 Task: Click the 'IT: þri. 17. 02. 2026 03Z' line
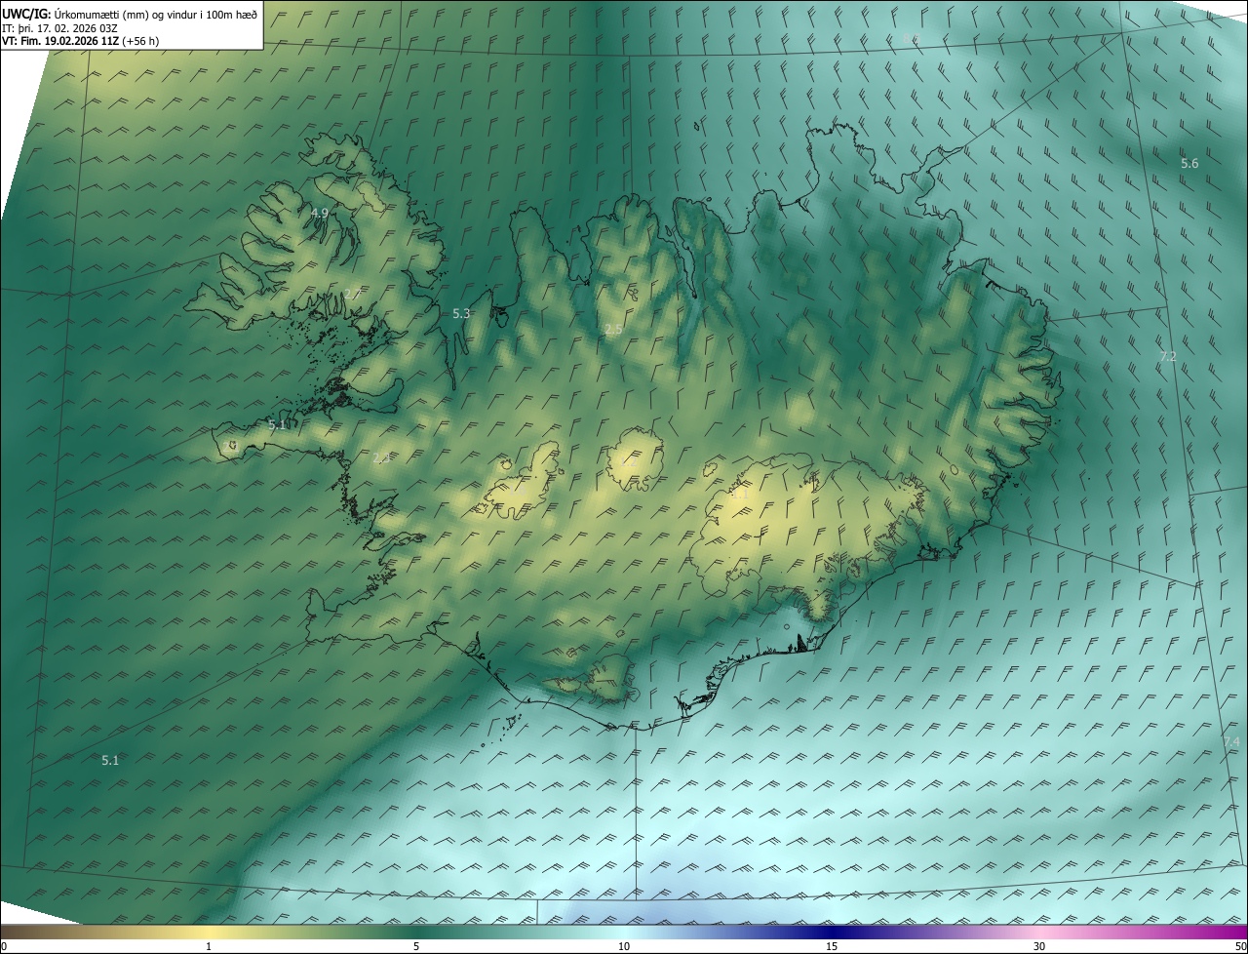59,28
